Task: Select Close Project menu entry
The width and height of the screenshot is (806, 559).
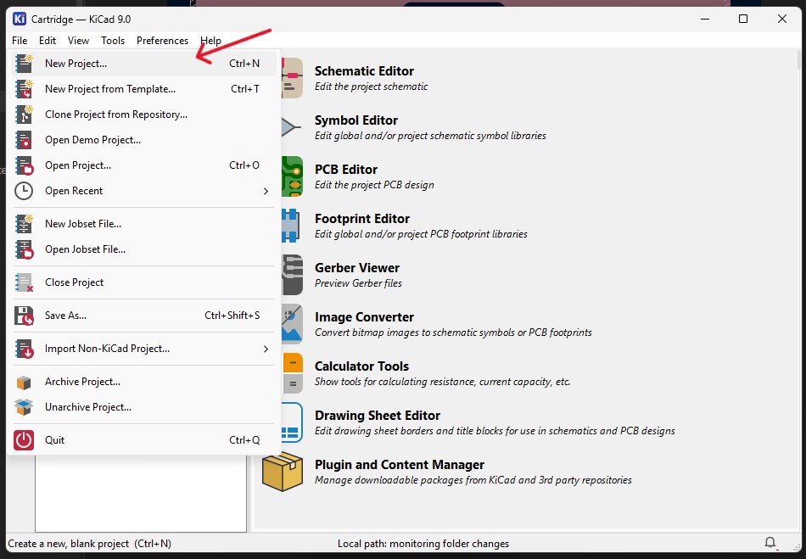Action: click(143, 282)
